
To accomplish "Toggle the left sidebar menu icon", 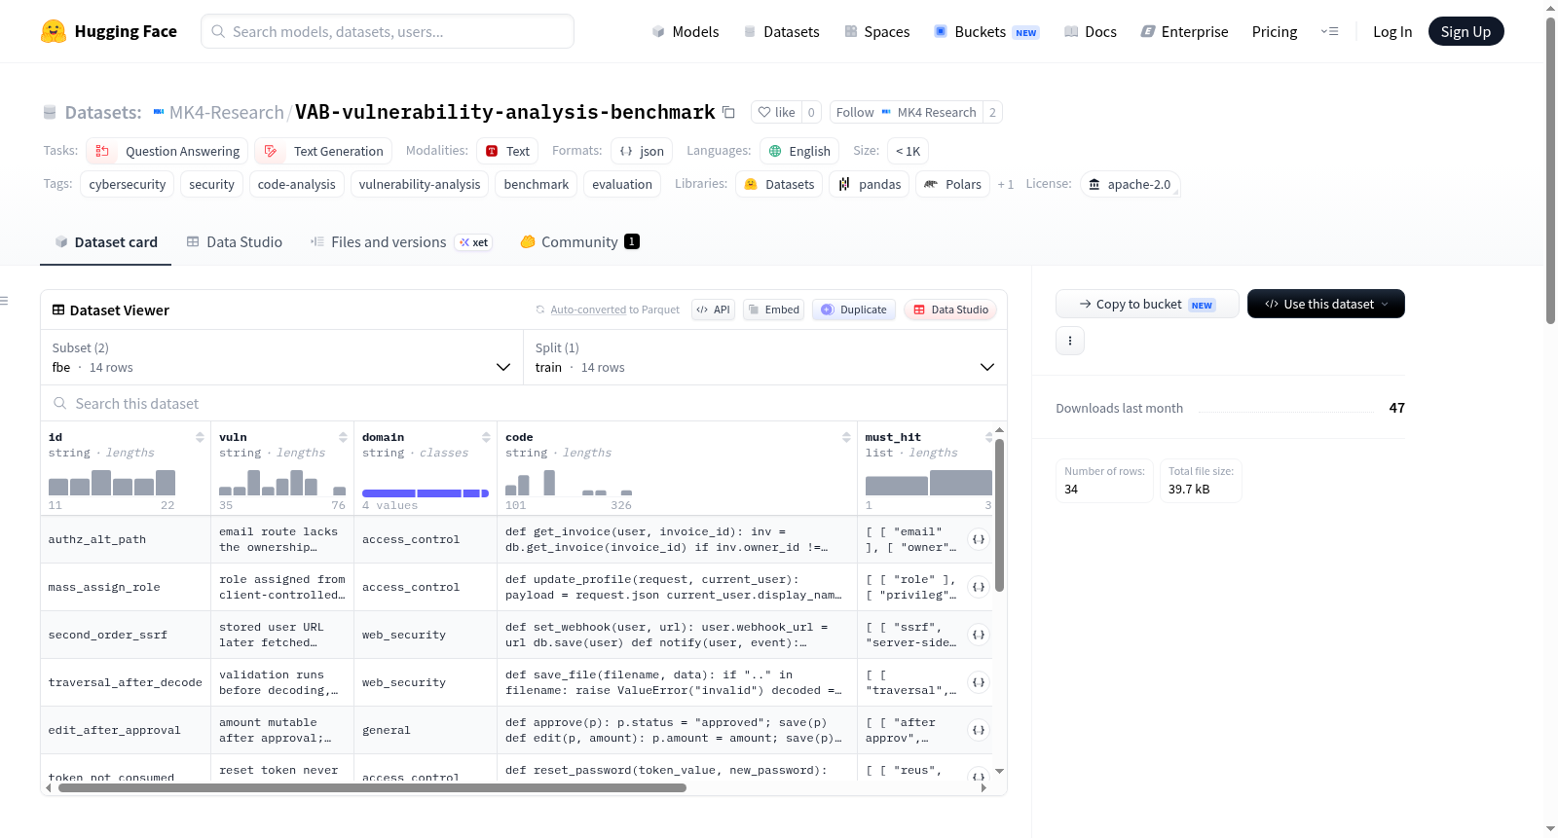I will 5,301.
